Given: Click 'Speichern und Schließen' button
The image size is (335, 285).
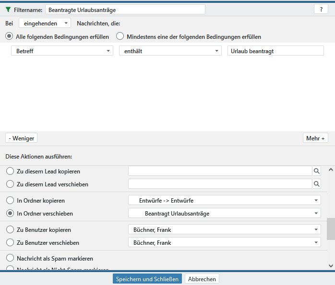Looking at the screenshot, I should [147, 279].
